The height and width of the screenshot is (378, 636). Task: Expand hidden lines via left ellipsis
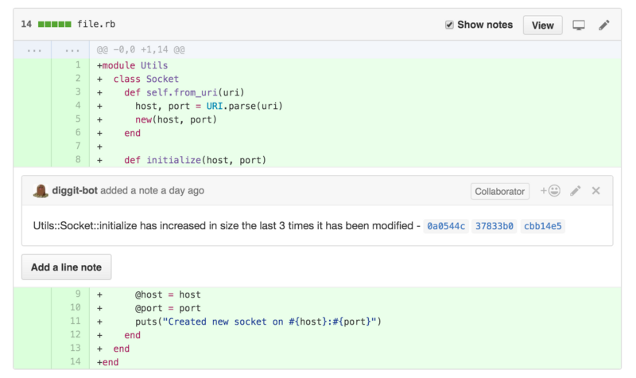pos(33,49)
